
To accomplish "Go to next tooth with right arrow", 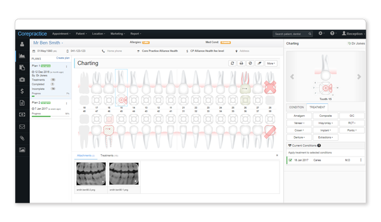I will click(359, 77).
